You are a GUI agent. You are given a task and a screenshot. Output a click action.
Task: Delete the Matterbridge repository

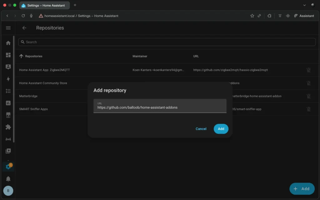[x=308, y=96]
